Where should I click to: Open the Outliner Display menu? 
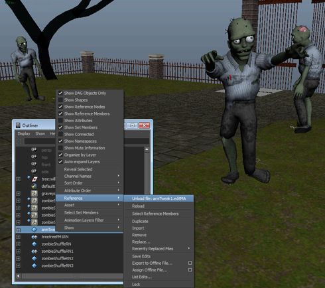pos(24,133)
